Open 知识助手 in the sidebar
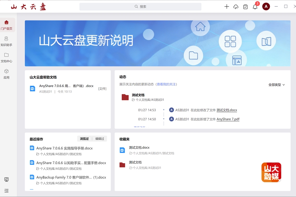The height and width of the screenshot is (197, 296). (6, 41)
